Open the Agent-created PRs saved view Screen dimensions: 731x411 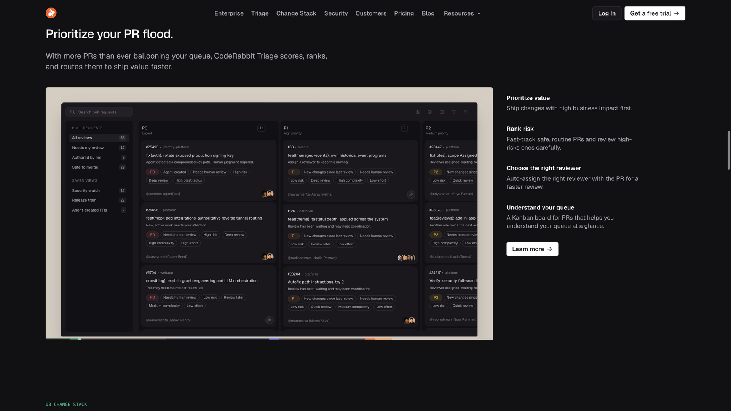99,210
